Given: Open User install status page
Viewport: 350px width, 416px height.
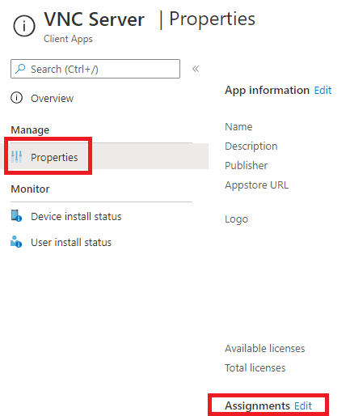Looking at the screenshot, I should pos(71,243).
